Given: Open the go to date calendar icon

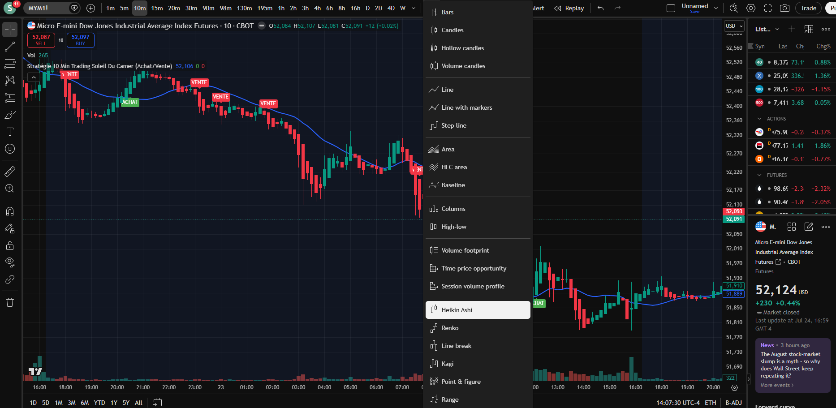Looking at the screenshot, I should [157, 402].
